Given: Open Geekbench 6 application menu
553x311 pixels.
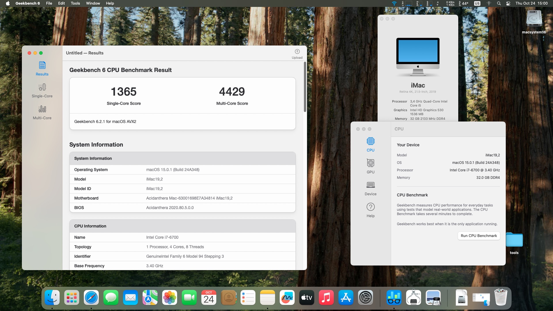Looking at the screenshot, I should (28, 3).
